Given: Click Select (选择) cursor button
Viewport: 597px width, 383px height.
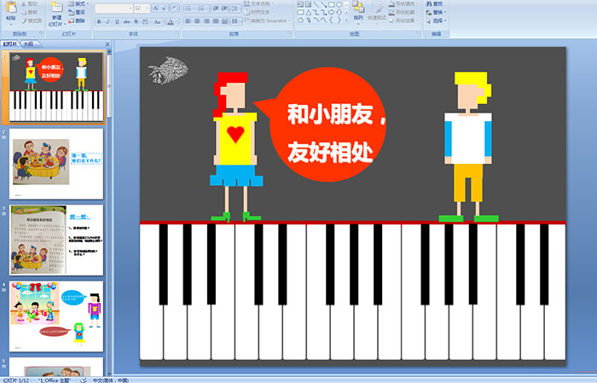Looking at the screenshot, I should pos(436,20).
